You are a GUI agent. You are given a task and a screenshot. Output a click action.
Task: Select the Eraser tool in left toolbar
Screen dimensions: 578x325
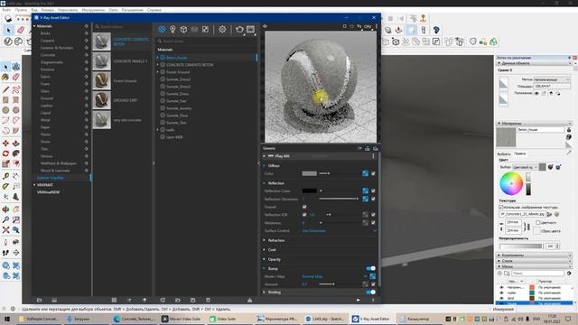16,77
